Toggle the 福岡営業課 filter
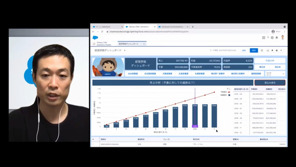Image resolution: width=296 pixels, height=167 pixels. [x=256, y=74]
